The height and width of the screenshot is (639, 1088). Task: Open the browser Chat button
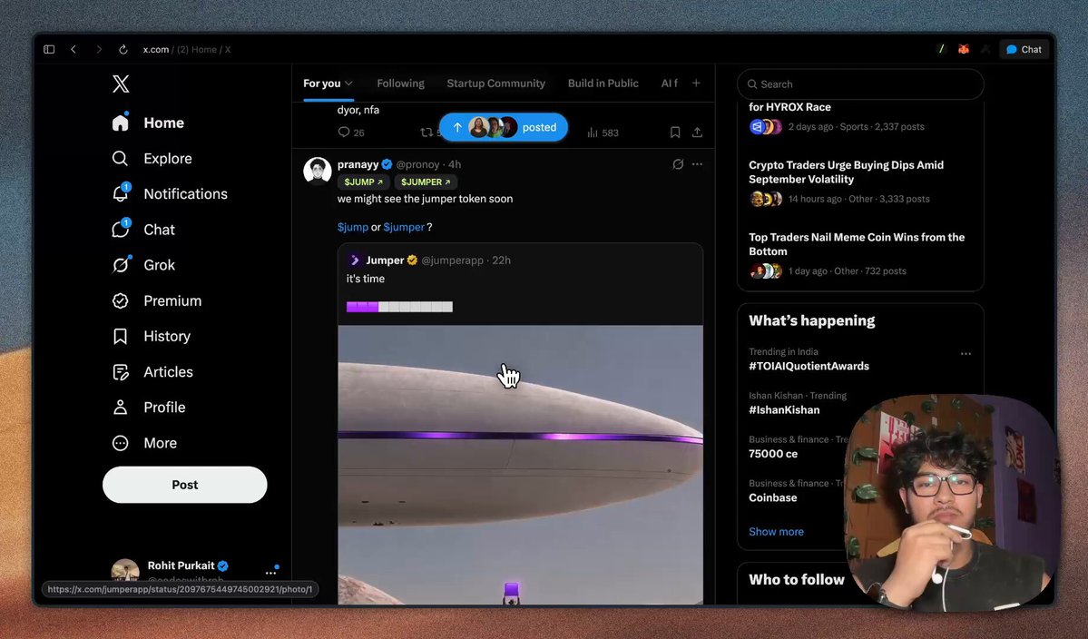1024,49
